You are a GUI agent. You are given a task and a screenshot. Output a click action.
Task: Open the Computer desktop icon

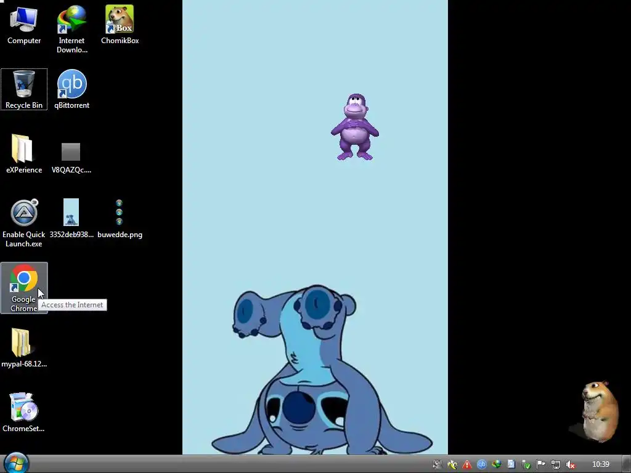pyautogui.click(x=24, y=25)
